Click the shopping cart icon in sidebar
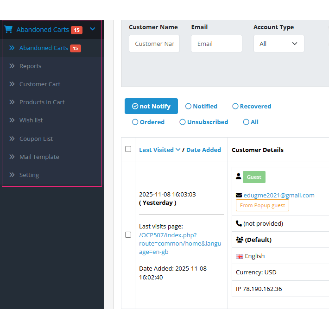The width and height of the screenshot is (329, 329). tap(8, 29)
